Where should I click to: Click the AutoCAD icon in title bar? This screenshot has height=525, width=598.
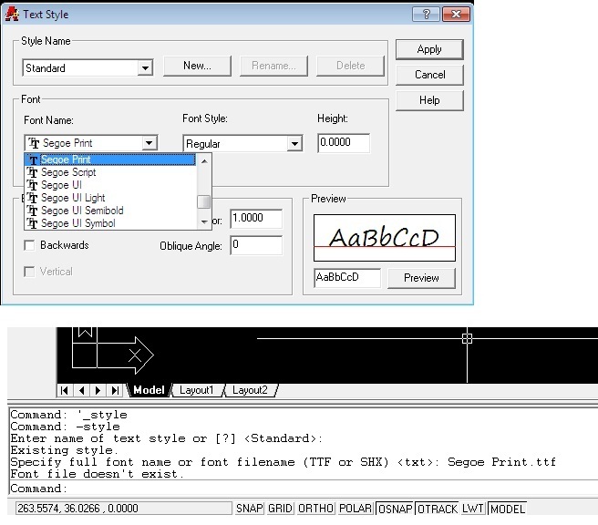pos(12,14)
